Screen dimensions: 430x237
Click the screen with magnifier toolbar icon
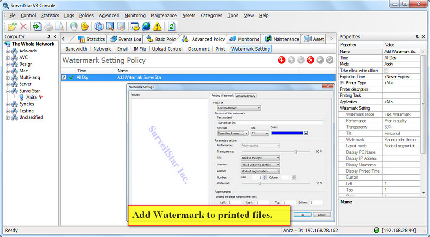110,26
